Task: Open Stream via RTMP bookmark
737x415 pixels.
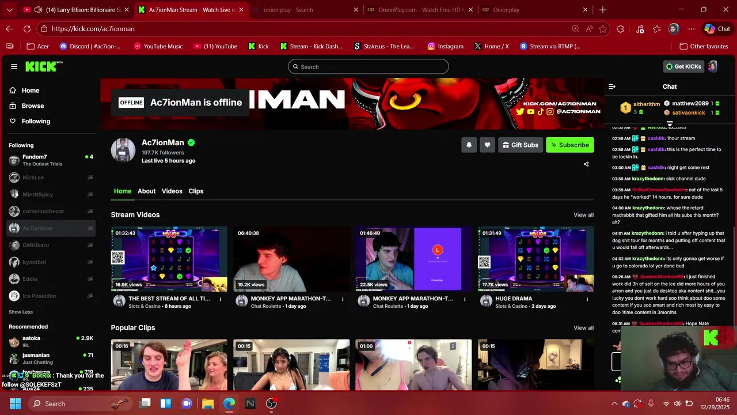Action: 550,46
